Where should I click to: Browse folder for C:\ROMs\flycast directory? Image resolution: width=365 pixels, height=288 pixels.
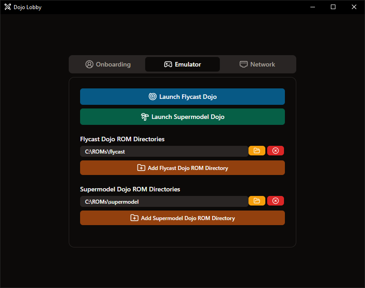[x=257, y=151]
